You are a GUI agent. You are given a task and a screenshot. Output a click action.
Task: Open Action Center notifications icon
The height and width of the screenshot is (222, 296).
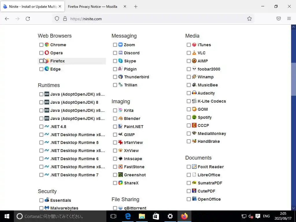[258, 216]
